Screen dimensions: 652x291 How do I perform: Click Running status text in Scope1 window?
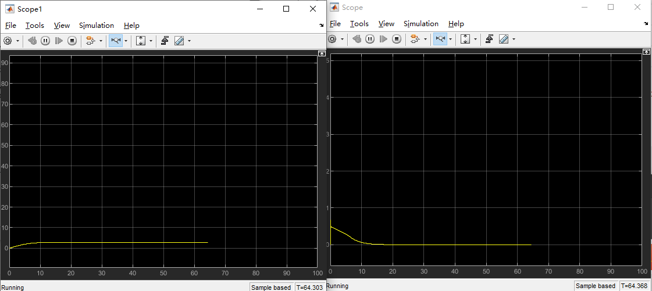[x=12, y=288]
